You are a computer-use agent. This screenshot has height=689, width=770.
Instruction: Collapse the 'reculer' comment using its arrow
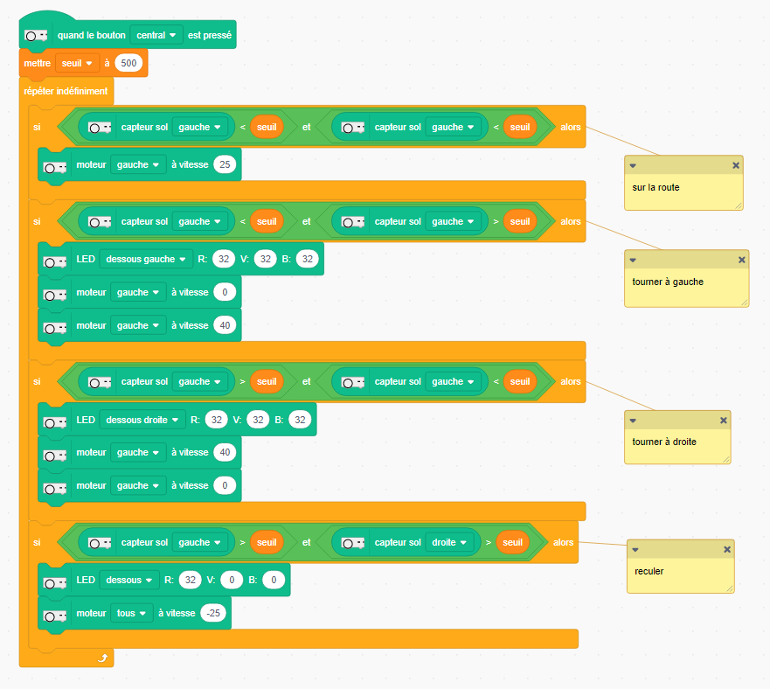(x=635, y=549)
